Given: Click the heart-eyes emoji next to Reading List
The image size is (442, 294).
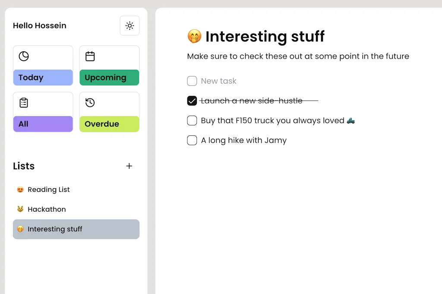Looking at the screenshot, I should coord(19,189).
